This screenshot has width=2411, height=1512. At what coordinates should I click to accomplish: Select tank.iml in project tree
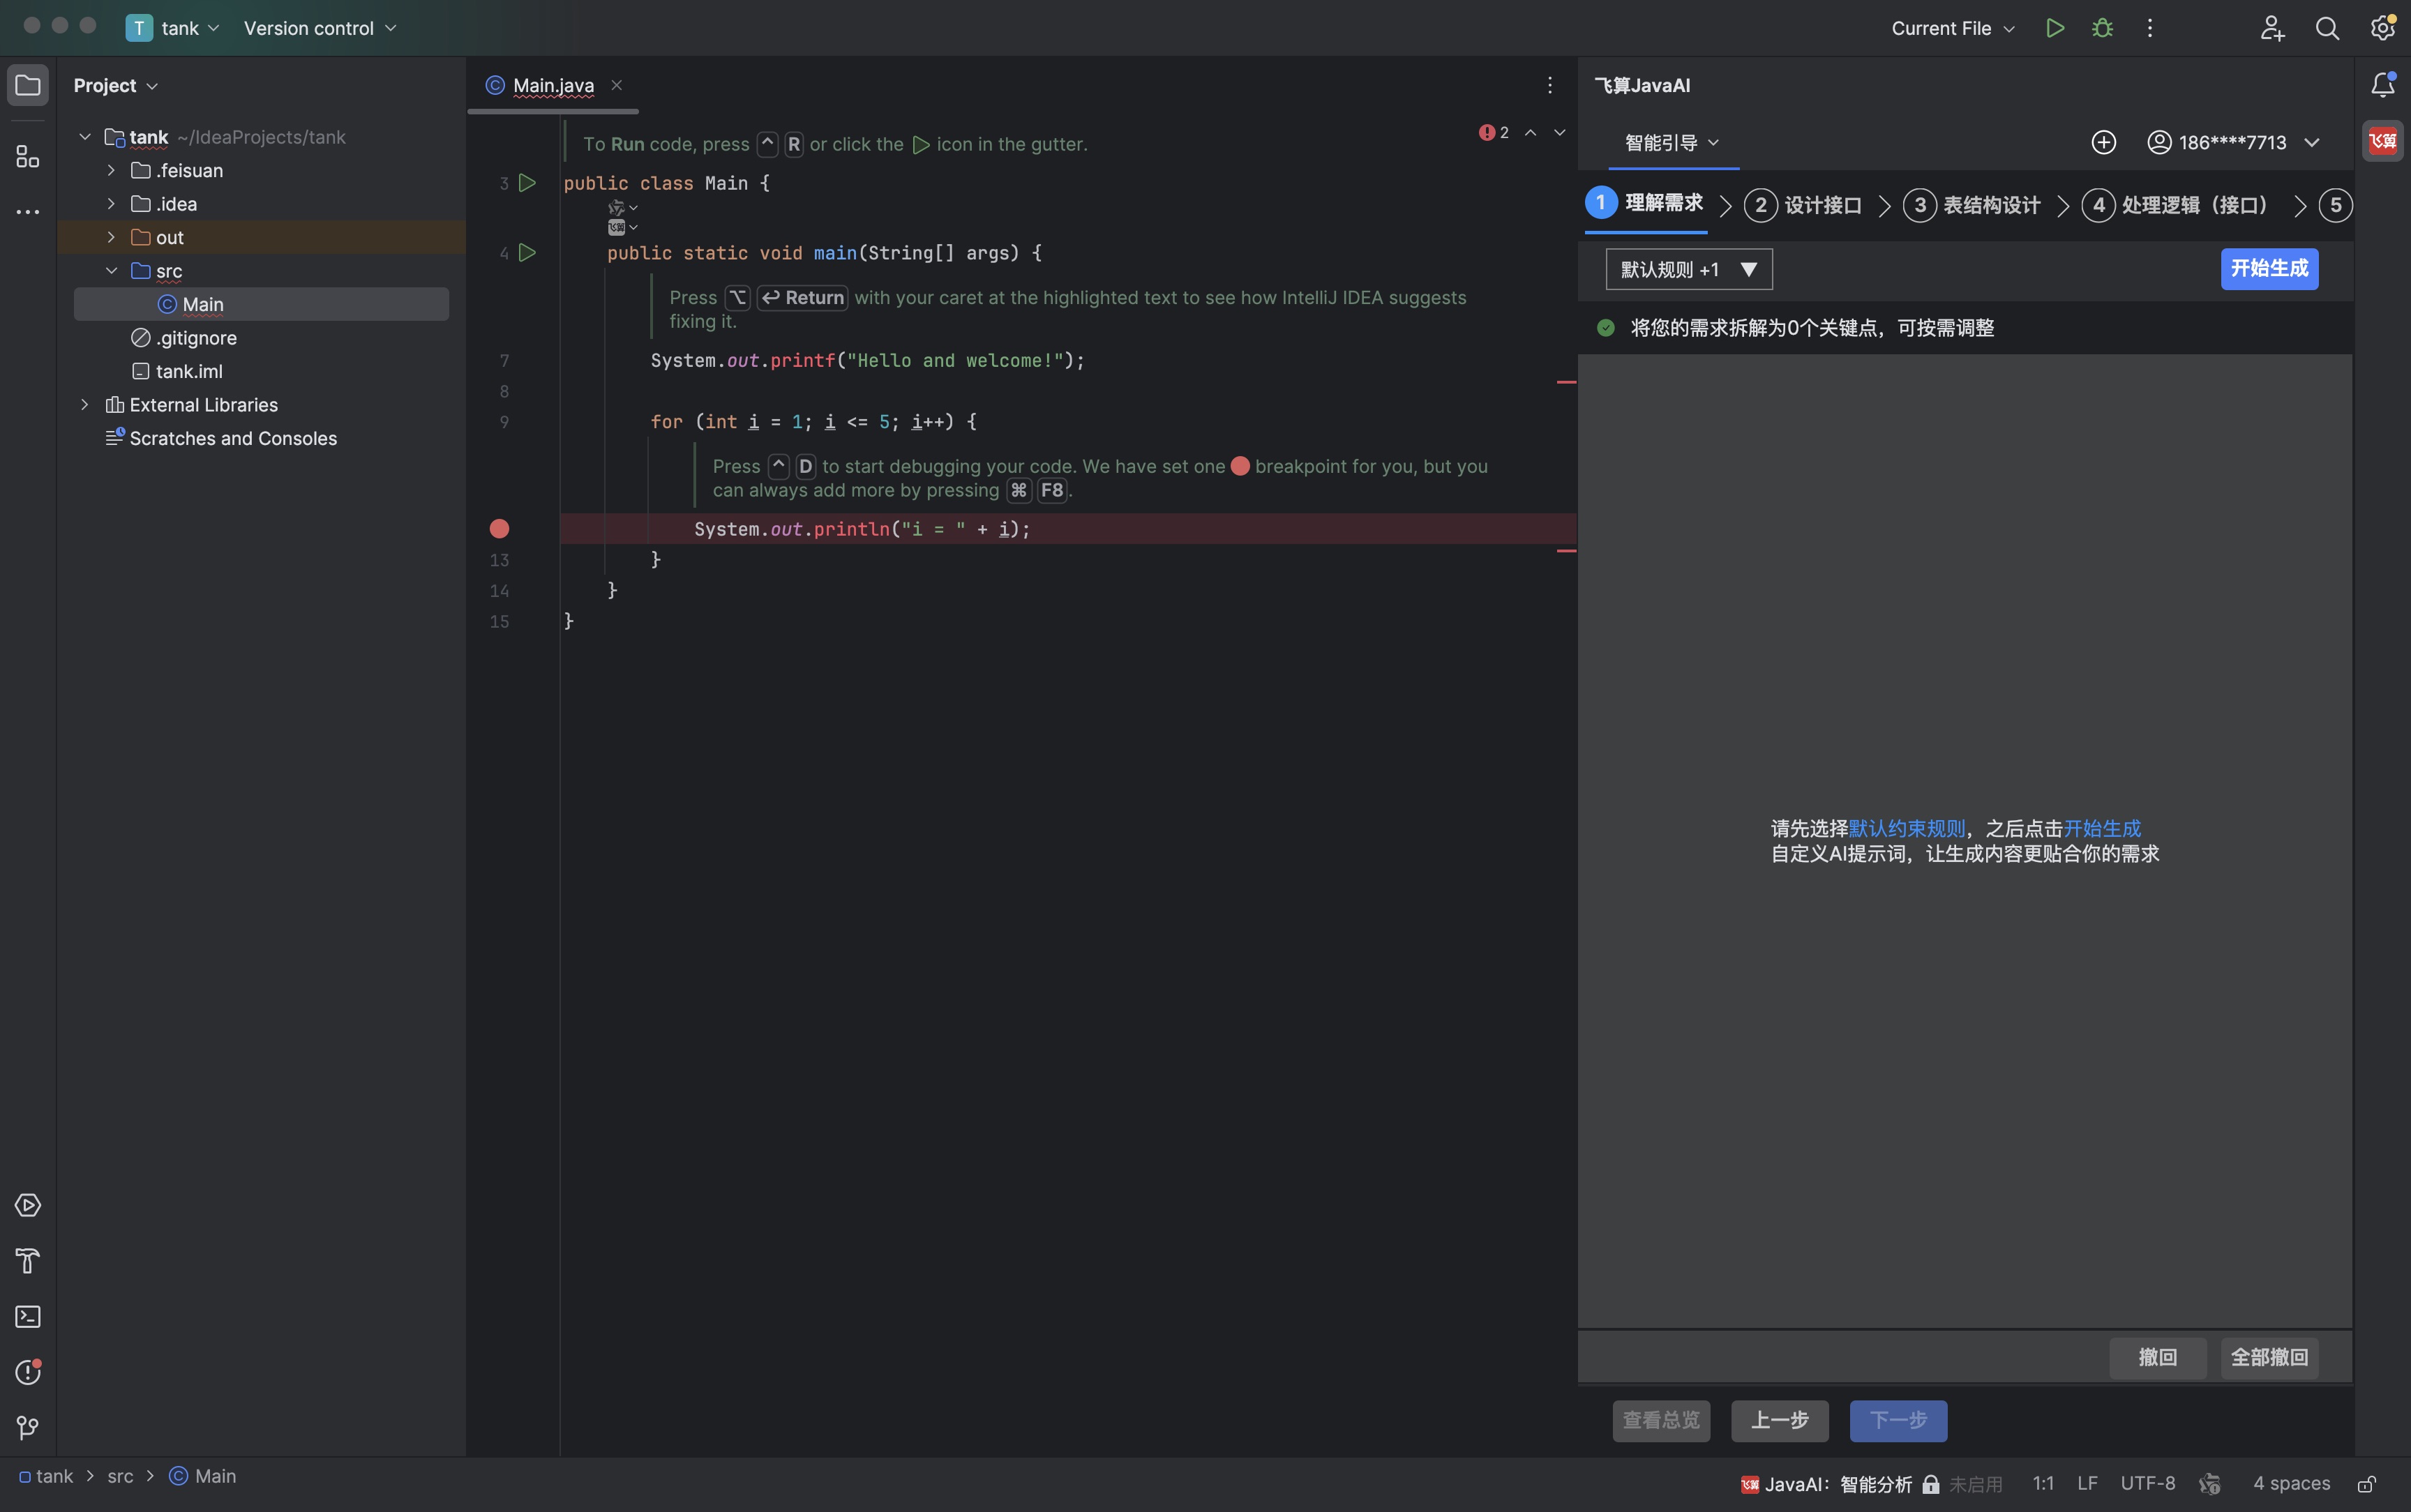(189, 371)
